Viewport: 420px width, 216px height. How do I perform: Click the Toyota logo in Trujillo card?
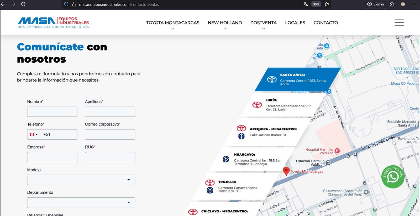point(210,182)
